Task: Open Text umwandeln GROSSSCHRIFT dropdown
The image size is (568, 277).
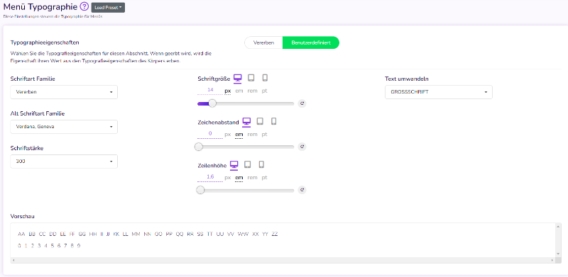Action: point(439,92)
